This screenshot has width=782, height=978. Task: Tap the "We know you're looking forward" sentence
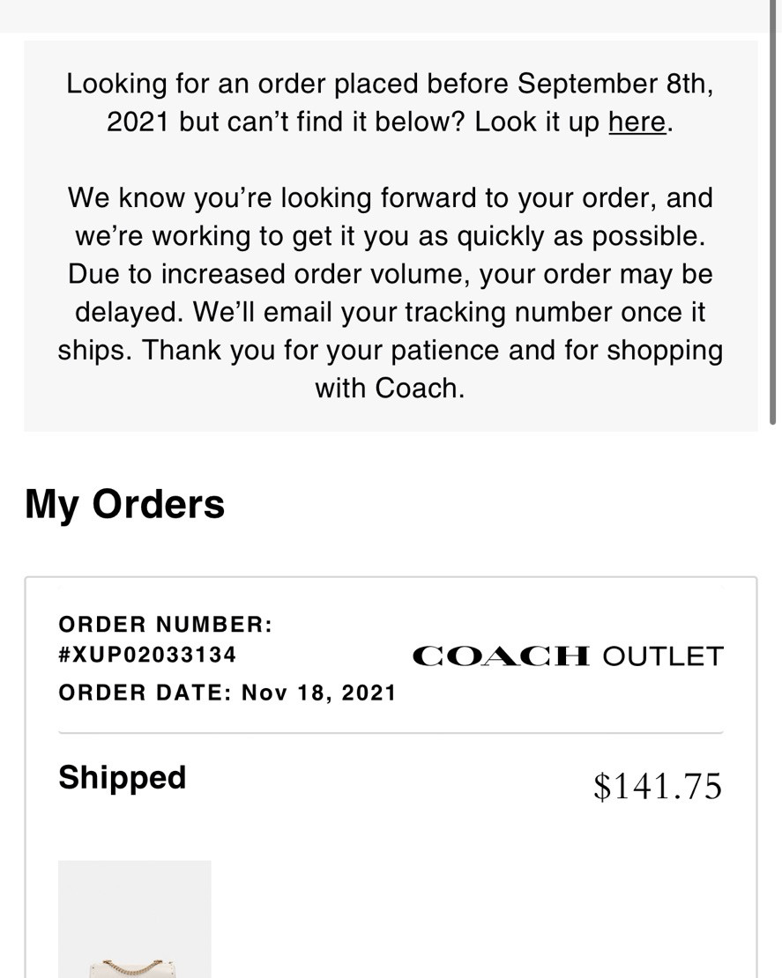(390, 197)
